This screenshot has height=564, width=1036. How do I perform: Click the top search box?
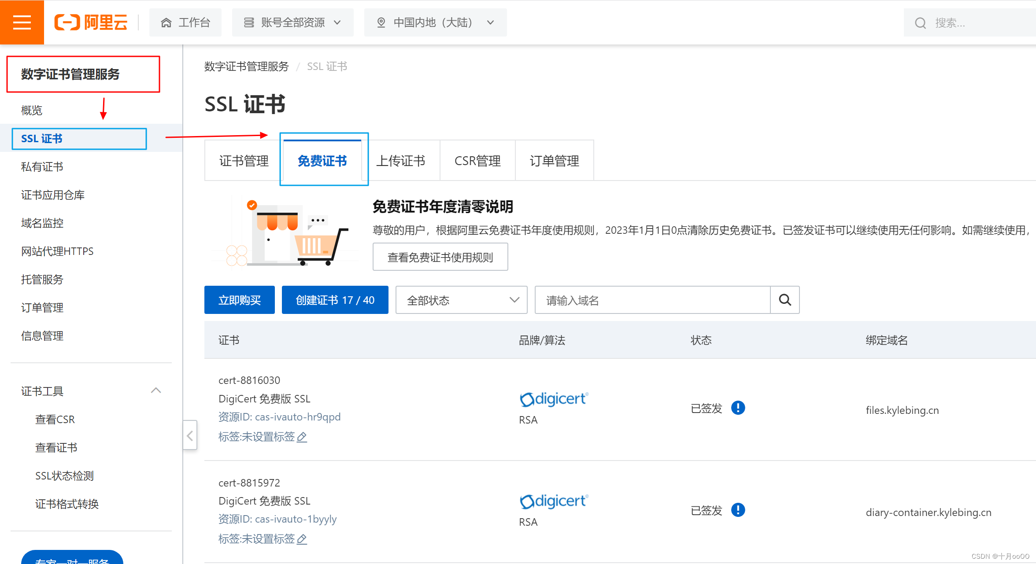pyautogui.click(x=969, y=23)
